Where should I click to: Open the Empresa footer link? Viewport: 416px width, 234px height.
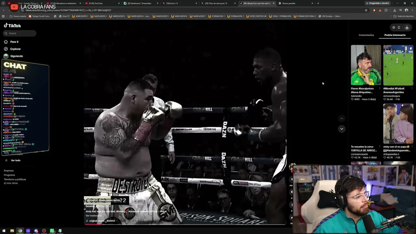pos(9,171)
